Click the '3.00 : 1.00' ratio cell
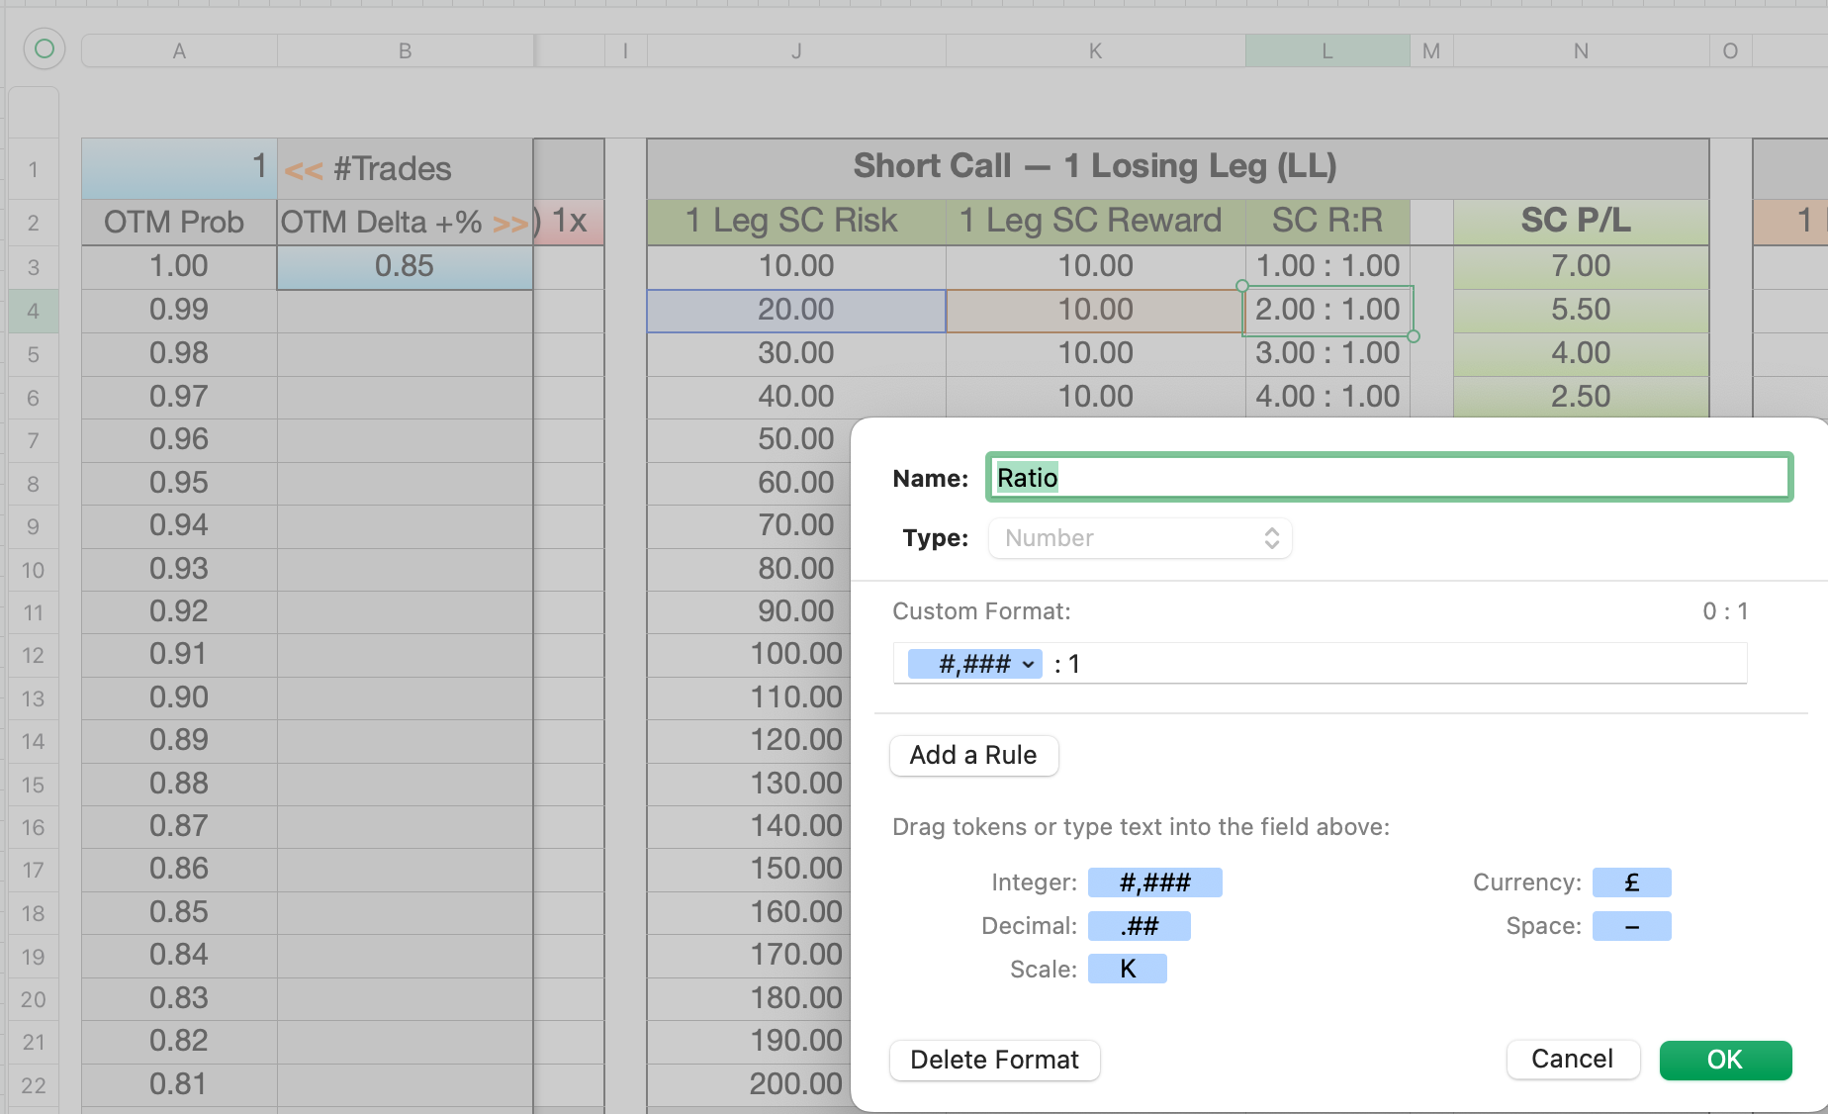The image size is (1828, 1114). [1327, 354]
